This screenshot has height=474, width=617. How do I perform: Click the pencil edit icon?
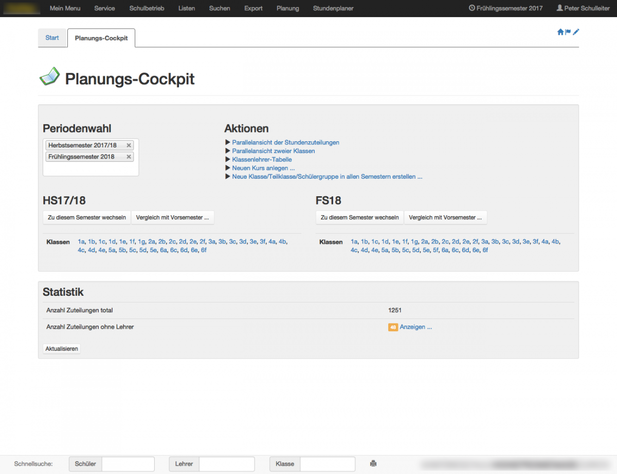[x=576, y=32]
